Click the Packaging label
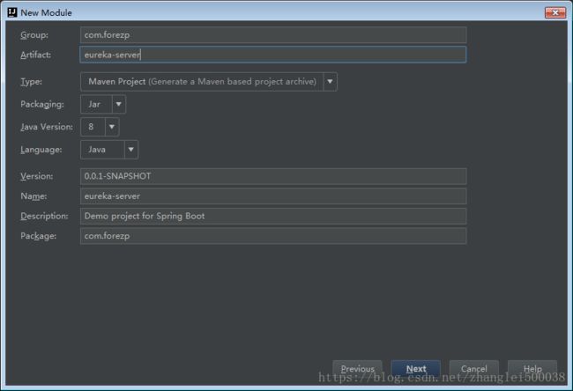This screenshot has width=573, height=391. point(42,105)
